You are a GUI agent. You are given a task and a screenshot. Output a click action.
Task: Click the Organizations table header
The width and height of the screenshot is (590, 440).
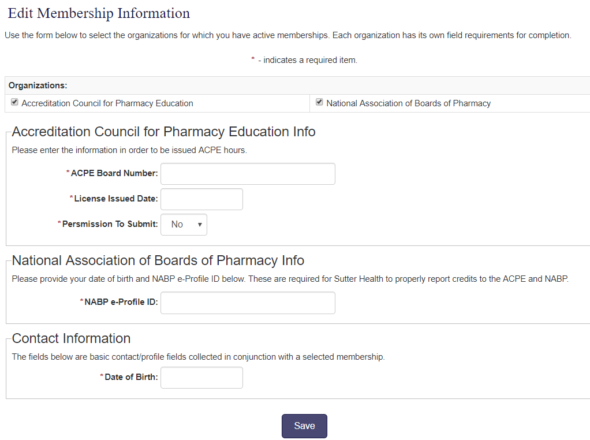click(38, 85)
